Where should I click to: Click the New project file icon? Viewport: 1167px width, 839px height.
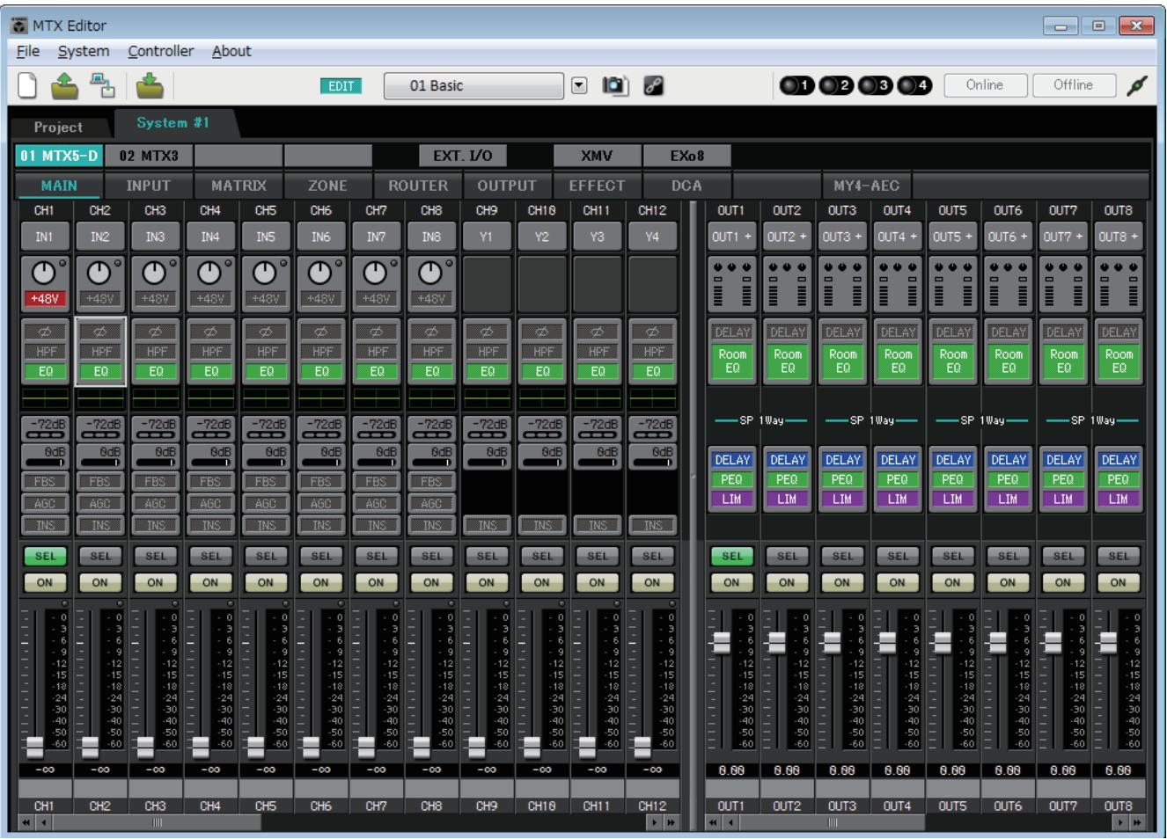28,85
